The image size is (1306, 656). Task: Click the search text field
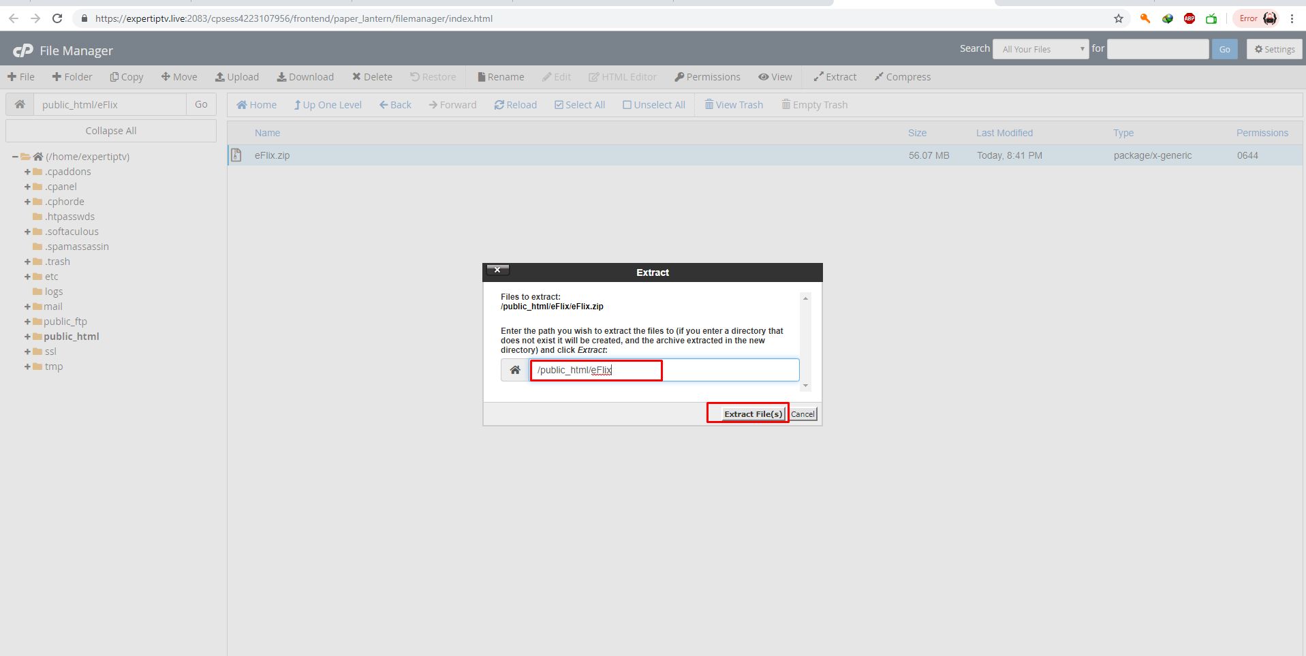coord(1158,49)
